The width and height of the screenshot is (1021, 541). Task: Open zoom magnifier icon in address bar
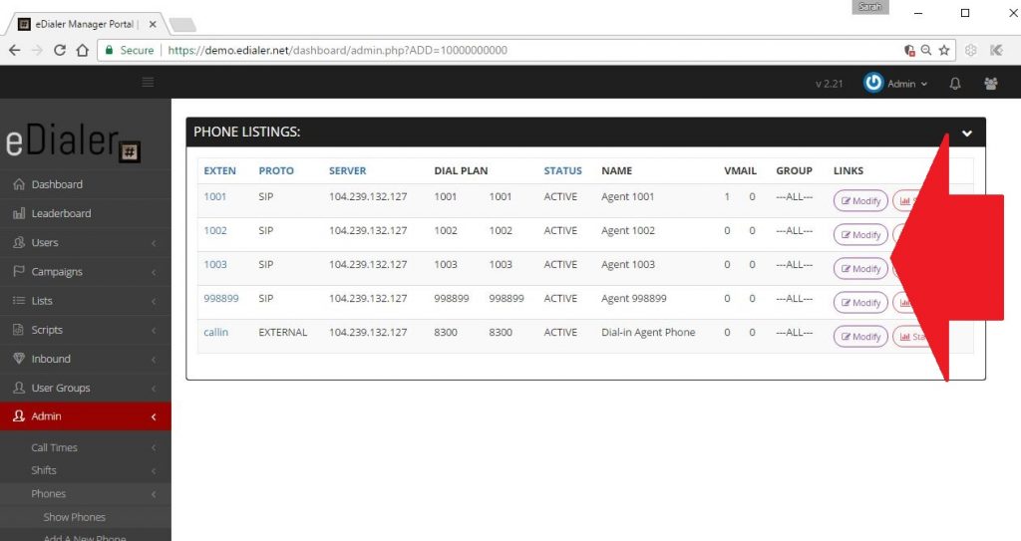[926, 50]
